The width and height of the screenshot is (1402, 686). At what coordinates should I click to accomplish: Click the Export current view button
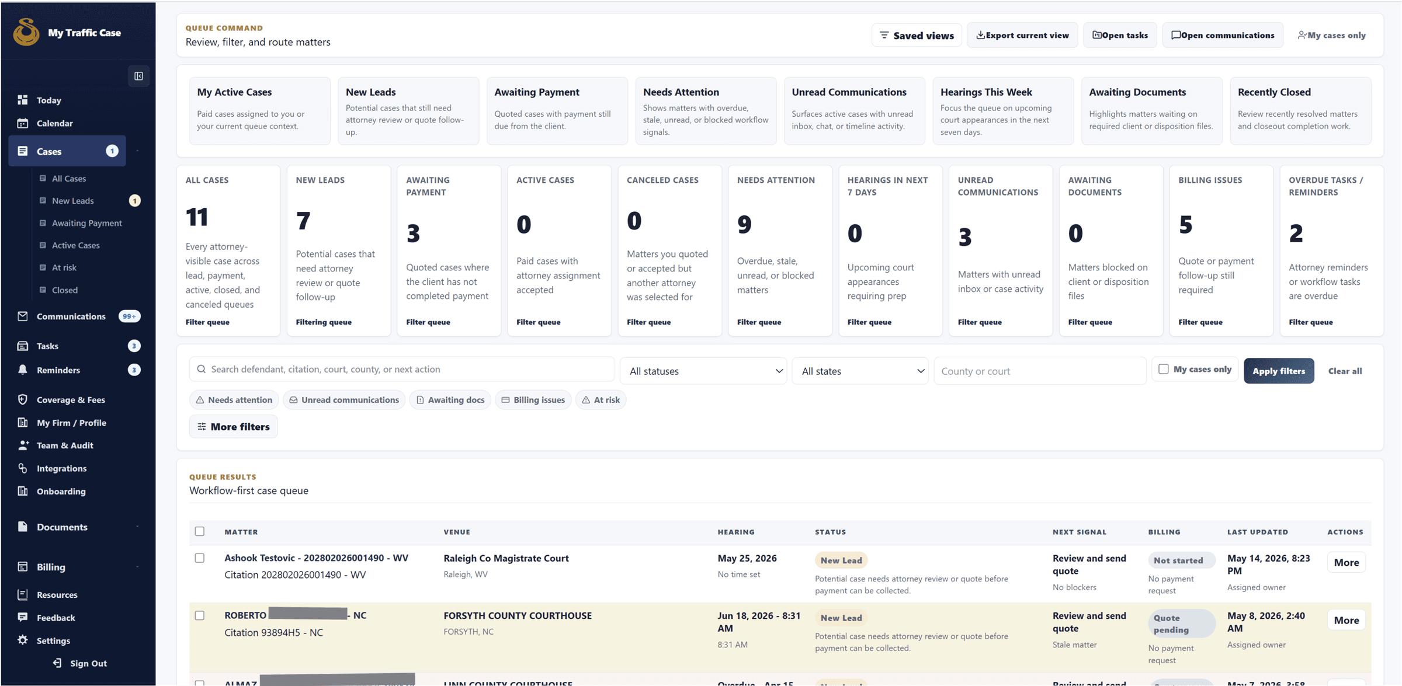1022,36
